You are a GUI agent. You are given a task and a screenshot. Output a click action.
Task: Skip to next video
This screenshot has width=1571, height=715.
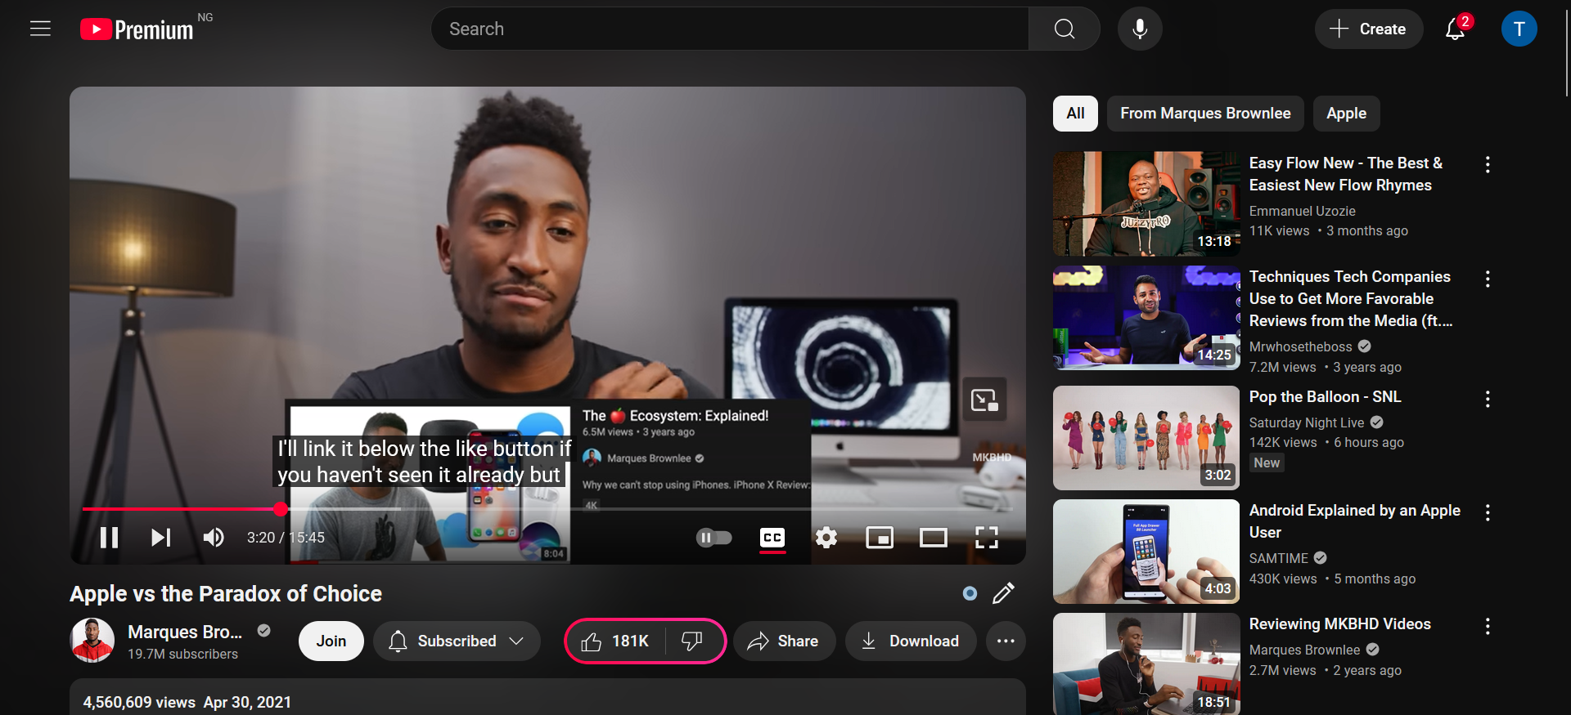[x=161, y=537]
